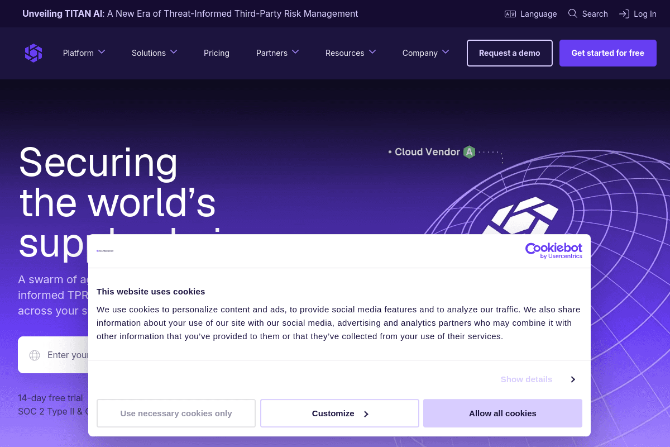Expand the Resources chevron
The image size is (670, 447).
point(372,52)
